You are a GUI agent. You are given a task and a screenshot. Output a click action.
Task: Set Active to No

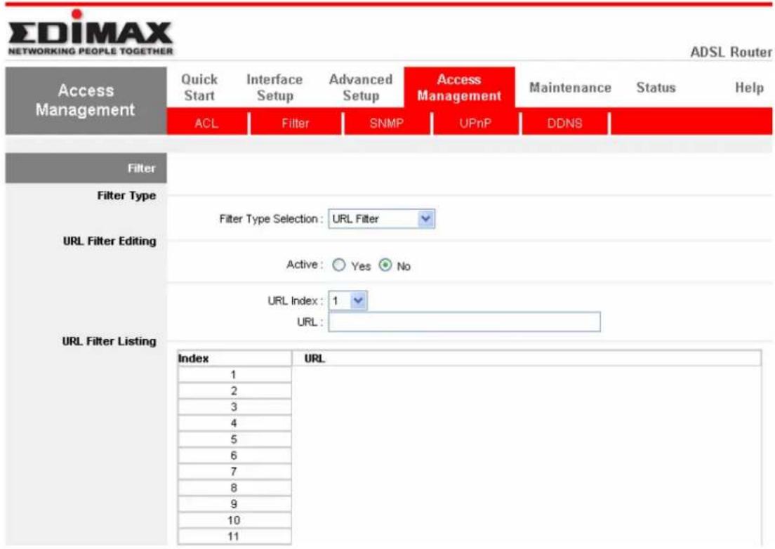click(x=385, y=265)
